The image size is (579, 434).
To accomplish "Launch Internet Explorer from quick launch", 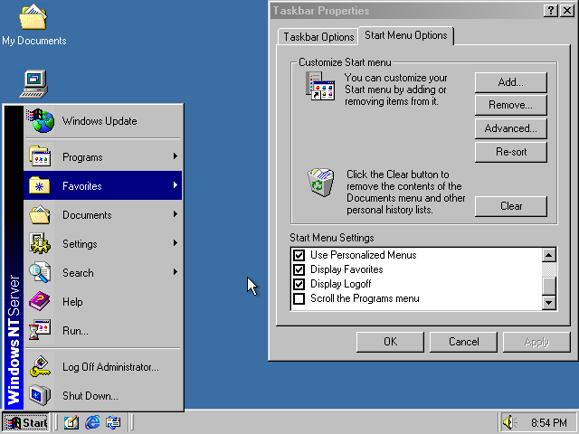I will (x=92, y=422).
